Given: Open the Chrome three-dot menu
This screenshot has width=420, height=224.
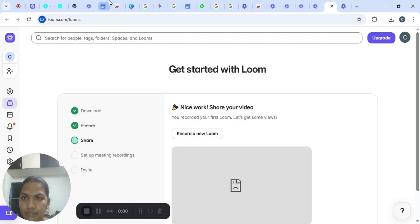Looking at the screenshot, I should coord(413,19).
